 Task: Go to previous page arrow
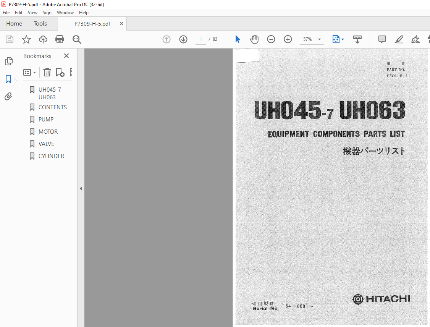(x=167, y=39)
